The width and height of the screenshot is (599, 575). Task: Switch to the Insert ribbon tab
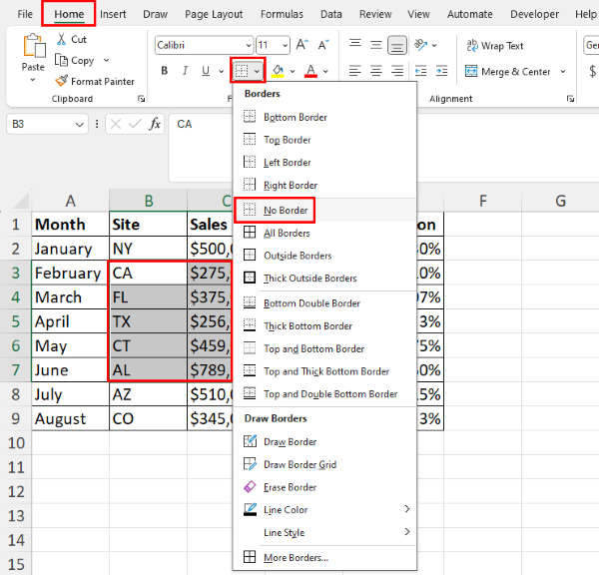pos(113,15)
